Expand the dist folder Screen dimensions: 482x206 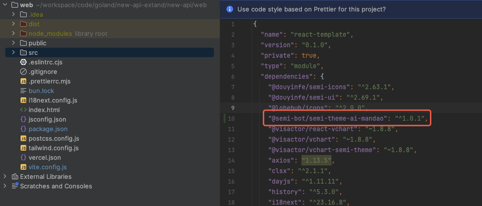point(13,24)
